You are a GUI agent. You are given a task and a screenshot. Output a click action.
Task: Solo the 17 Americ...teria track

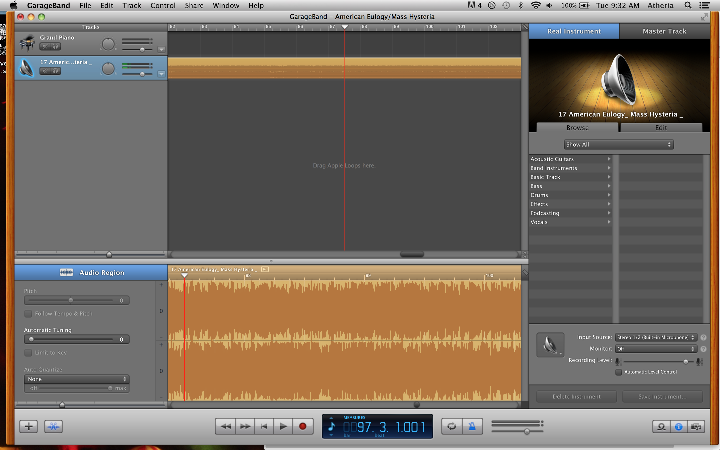pos(56,71)
